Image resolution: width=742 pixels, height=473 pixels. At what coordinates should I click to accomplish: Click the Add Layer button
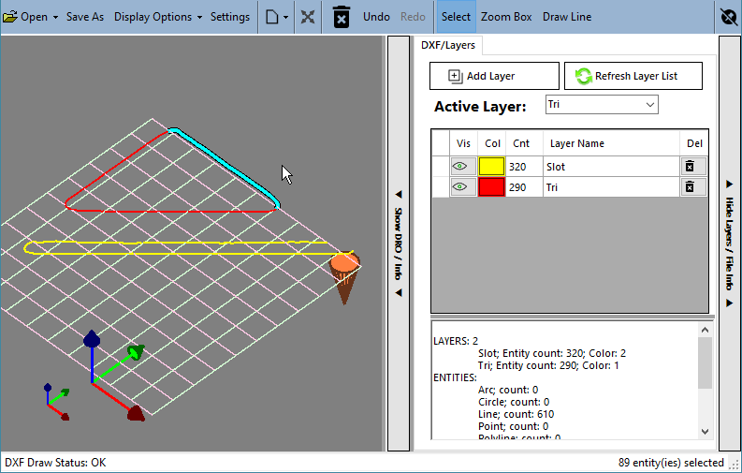[x=494, y=76]
